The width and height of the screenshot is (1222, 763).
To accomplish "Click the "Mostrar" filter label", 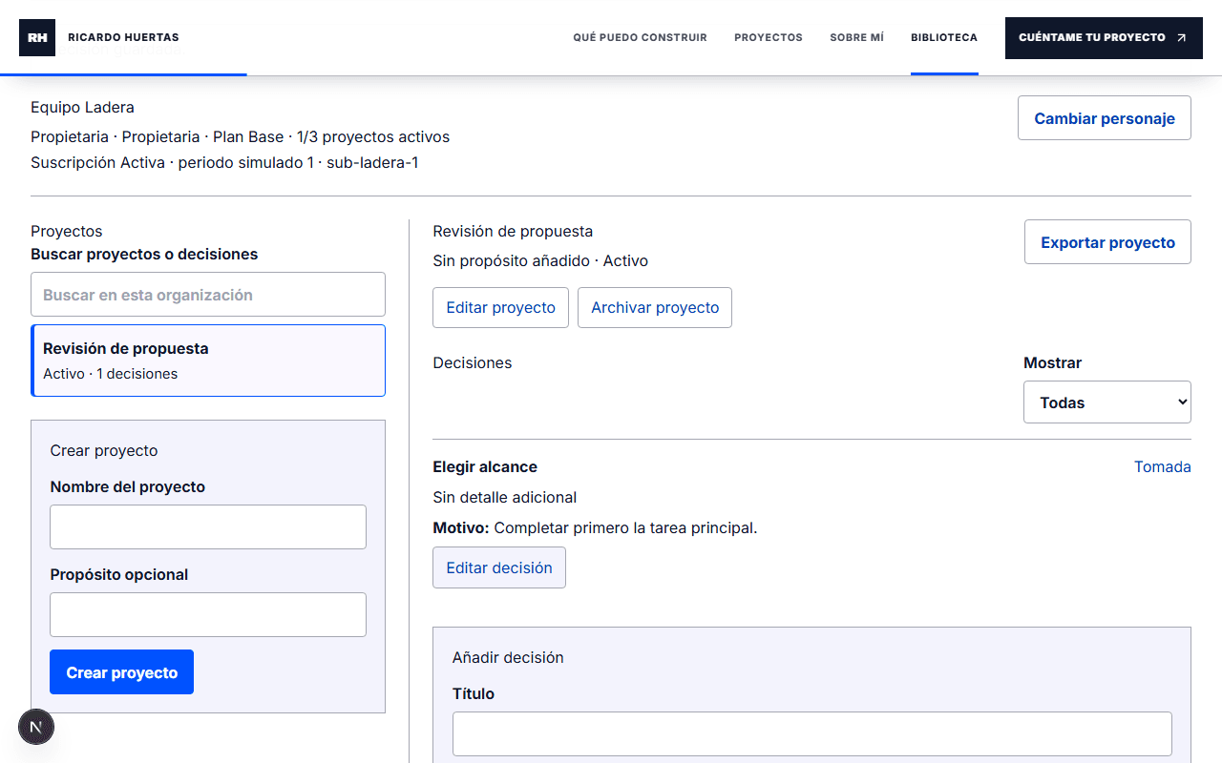I will click(1052, 363).
